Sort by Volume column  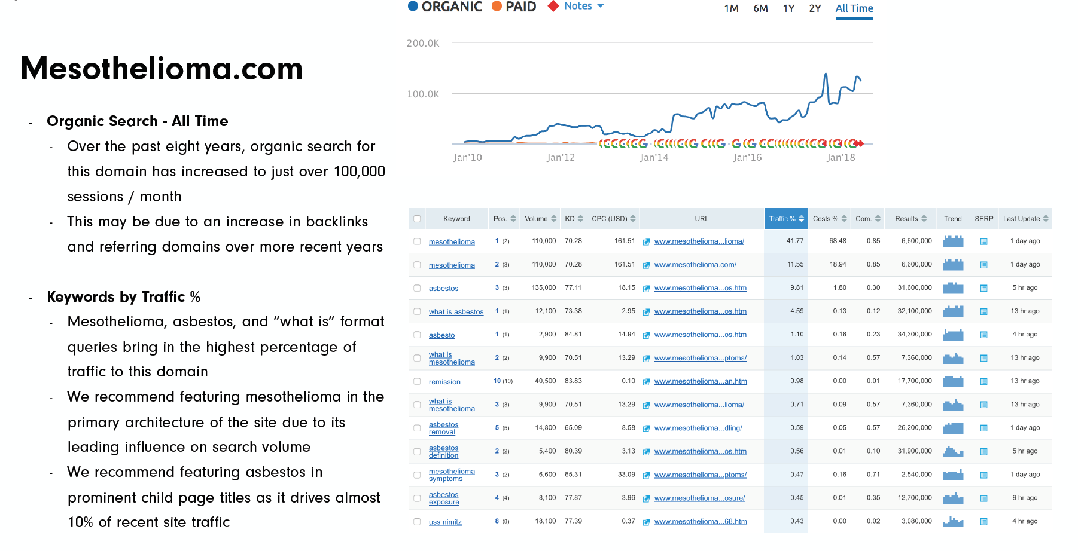point(540,219)
